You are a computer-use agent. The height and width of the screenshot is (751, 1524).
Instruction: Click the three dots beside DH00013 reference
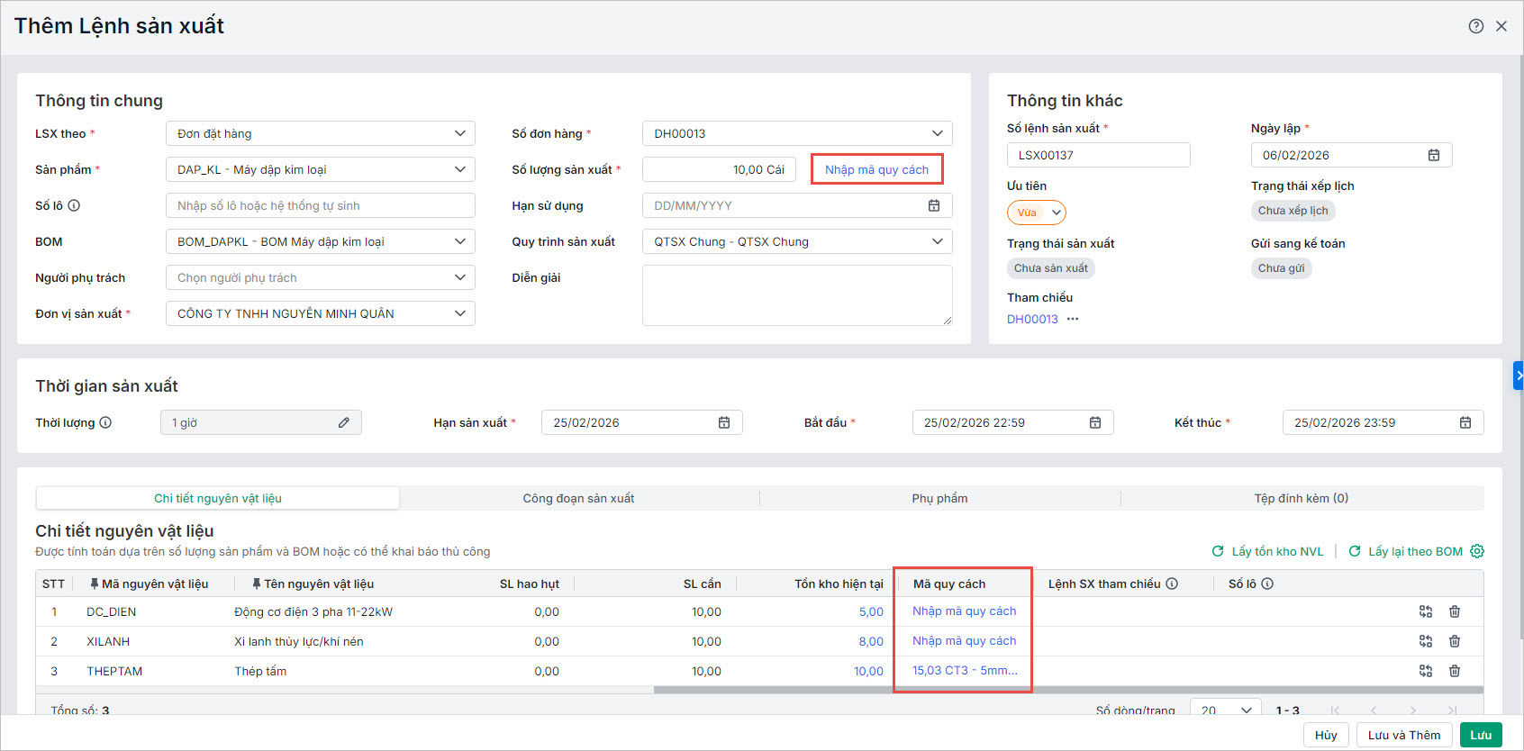pos(1073,319)
